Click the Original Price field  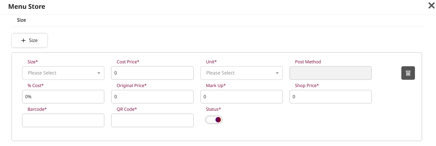click(152, 97)
